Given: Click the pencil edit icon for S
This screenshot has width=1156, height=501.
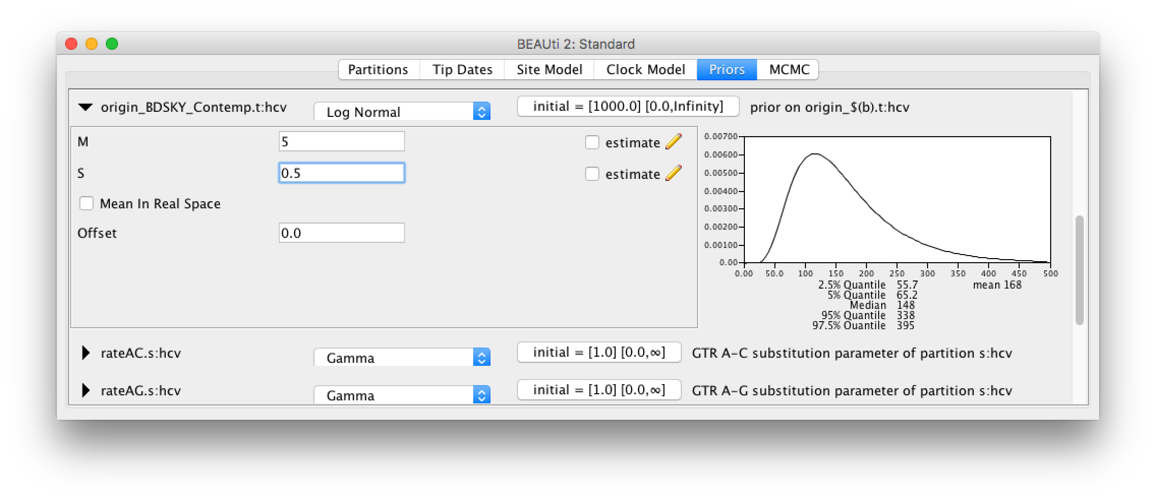Looking at the screenshot, I should click(673, 173).
